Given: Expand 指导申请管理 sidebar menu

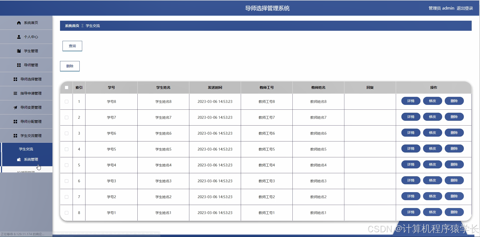Looking at the screenshot, I should tap(26, 93).
